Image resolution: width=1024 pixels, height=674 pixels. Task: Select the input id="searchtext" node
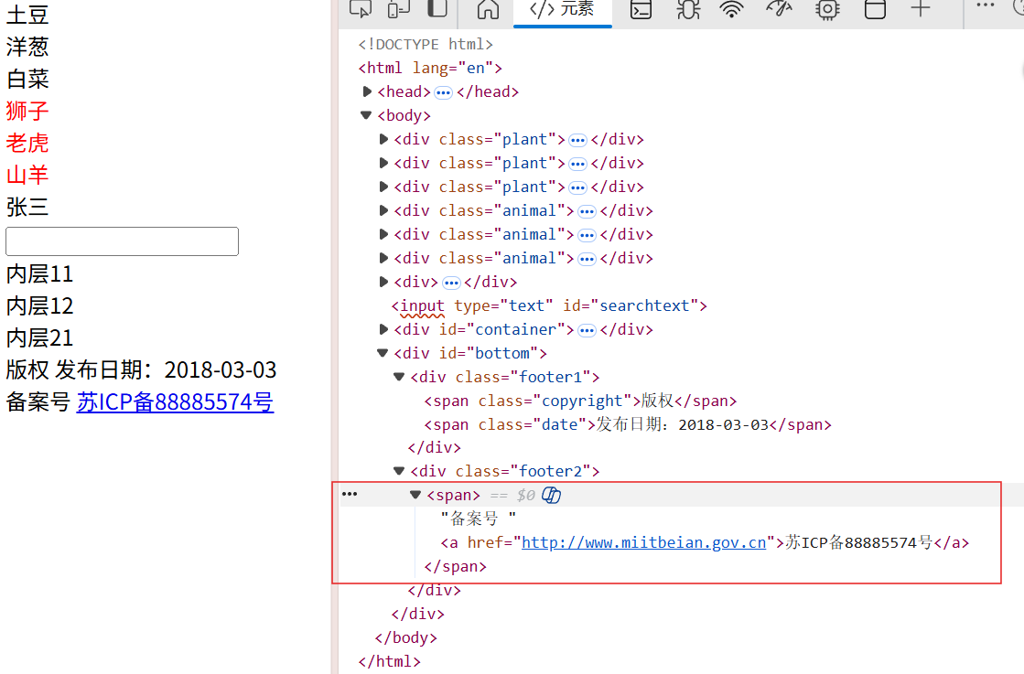tap(549, 306)
